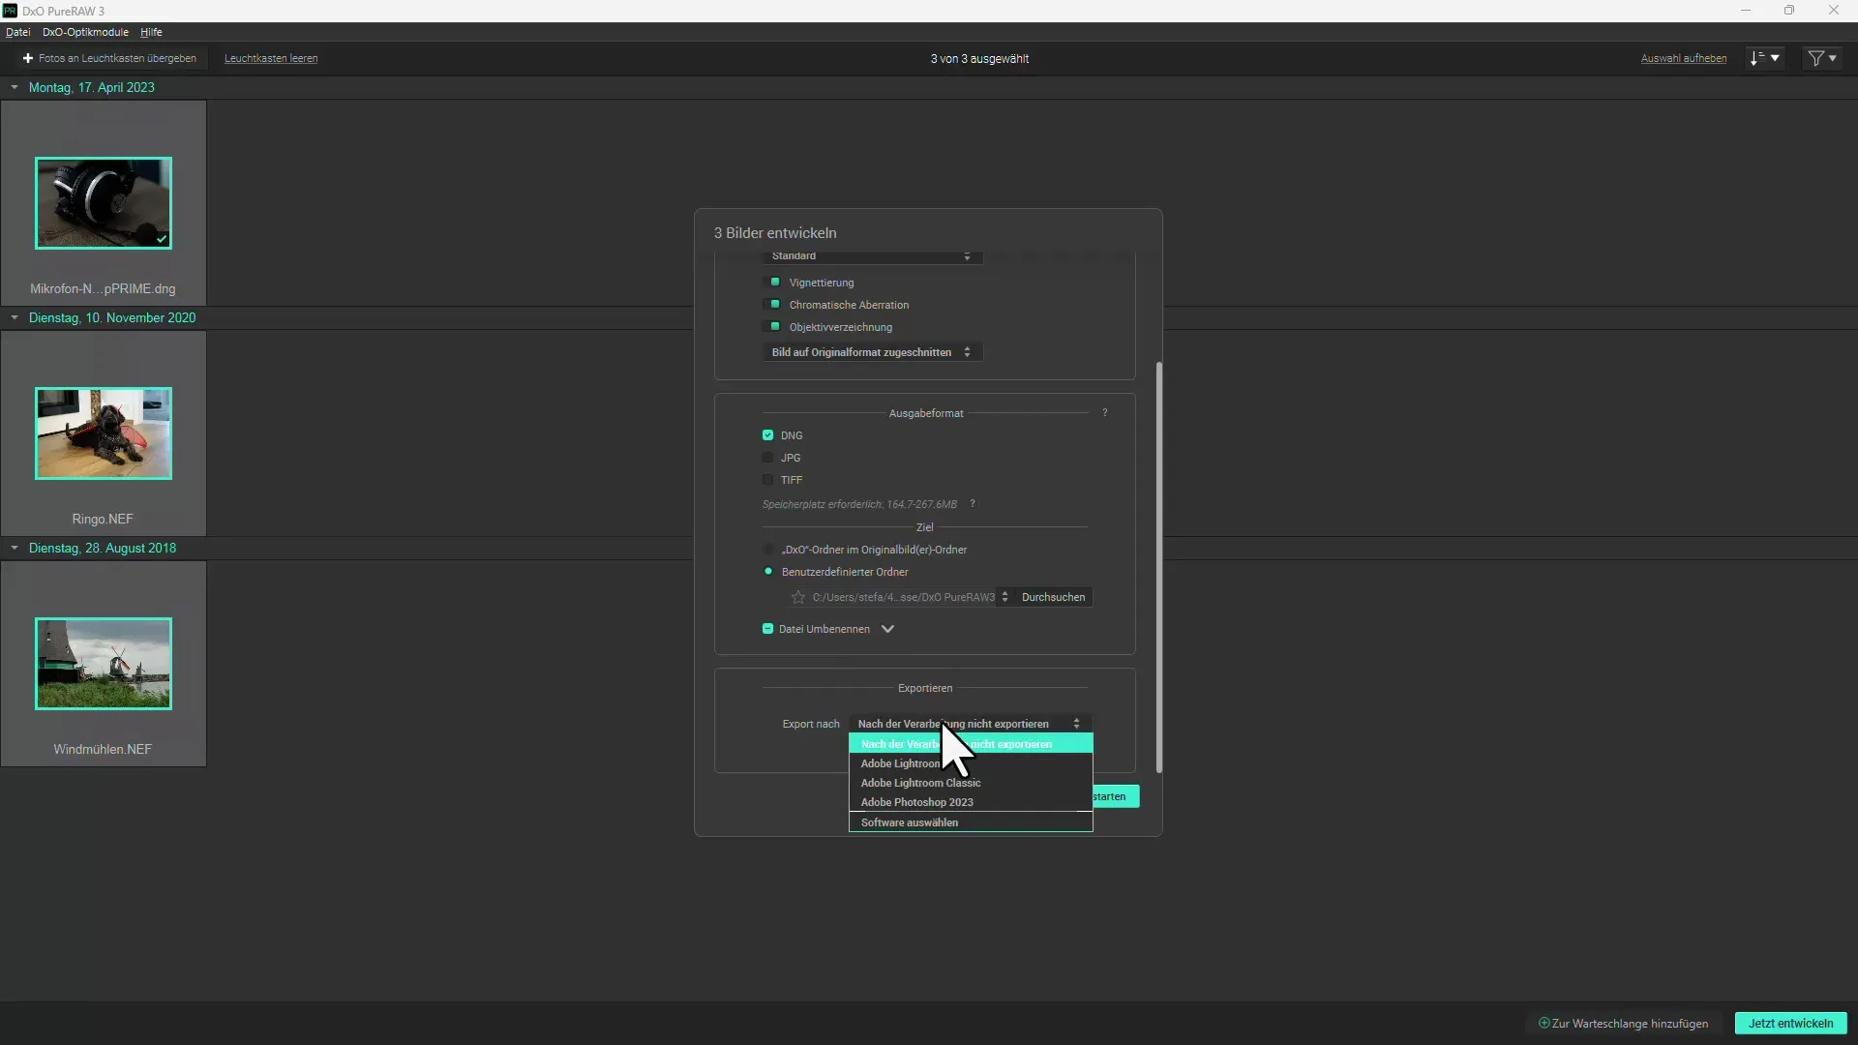Screen dimensions: 1858x1045
Task: Click Jetzt entwickeln button
Action: tap(1790, 1024)
